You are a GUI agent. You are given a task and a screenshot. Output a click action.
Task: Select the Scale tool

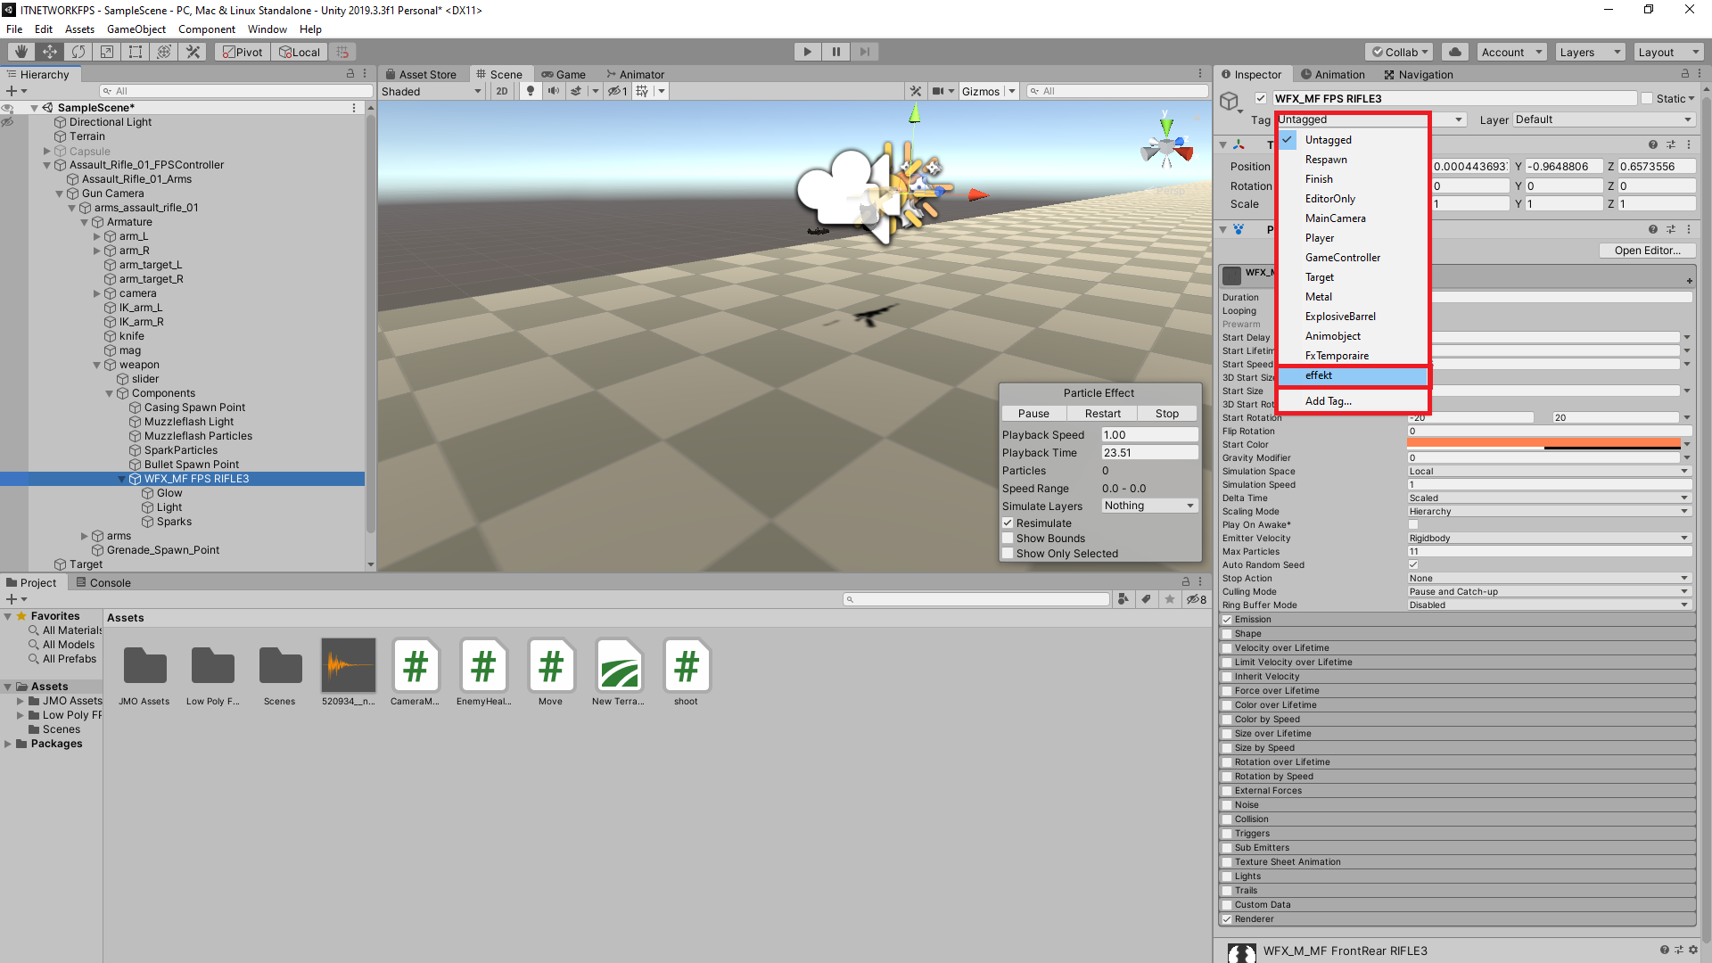point(106,52)
